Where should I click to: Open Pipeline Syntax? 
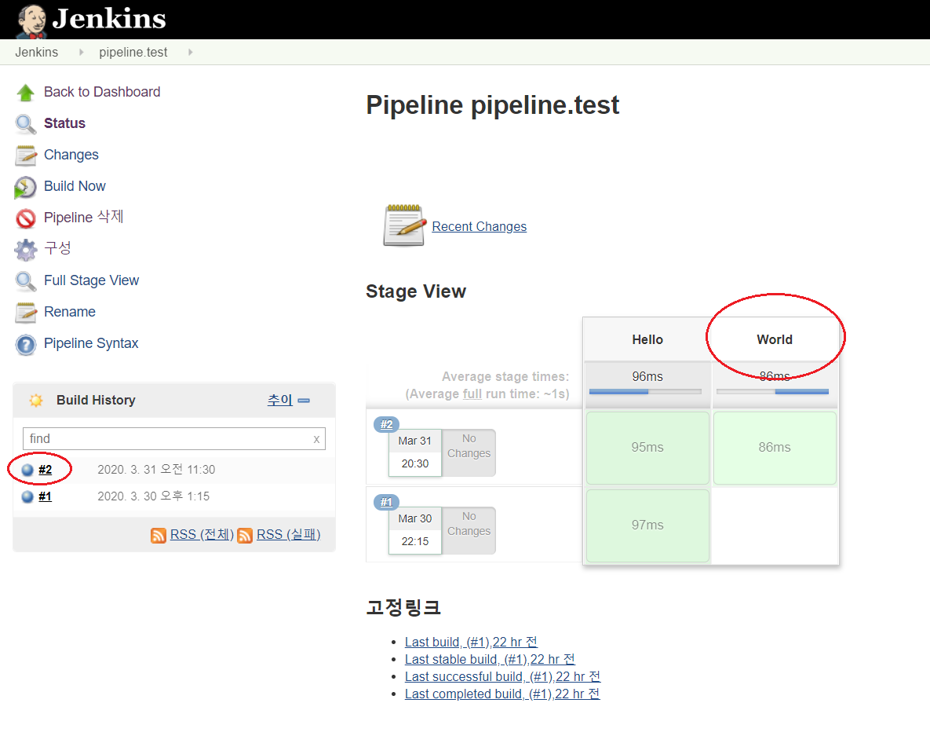(91, 343)
